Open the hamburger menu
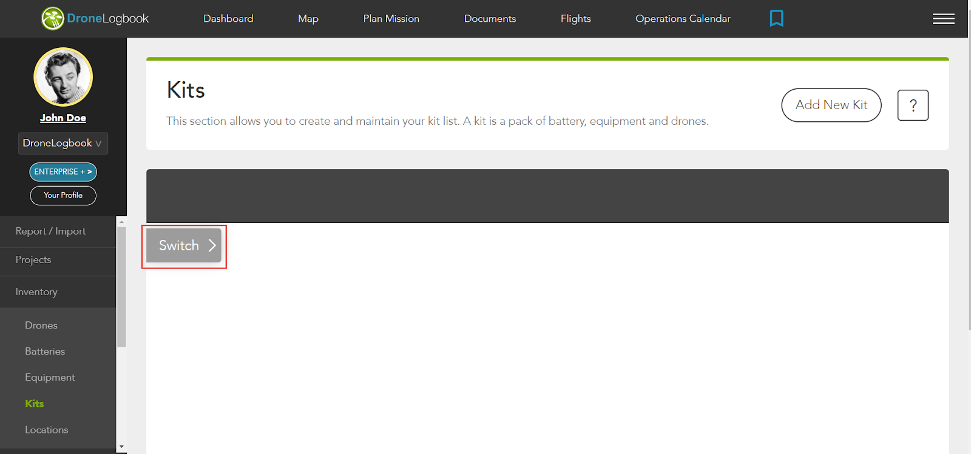The width and height of the screenshot is (971, 454). click(943, 19)
